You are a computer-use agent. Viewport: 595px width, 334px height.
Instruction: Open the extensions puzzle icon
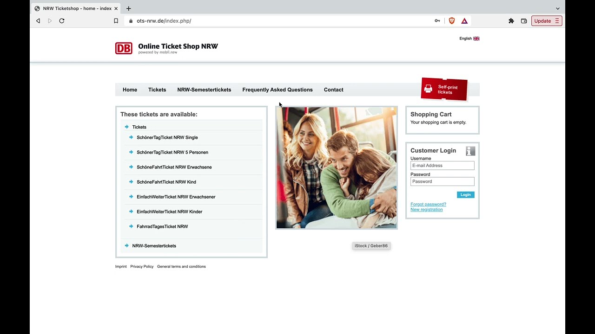(x=511, y=21)
